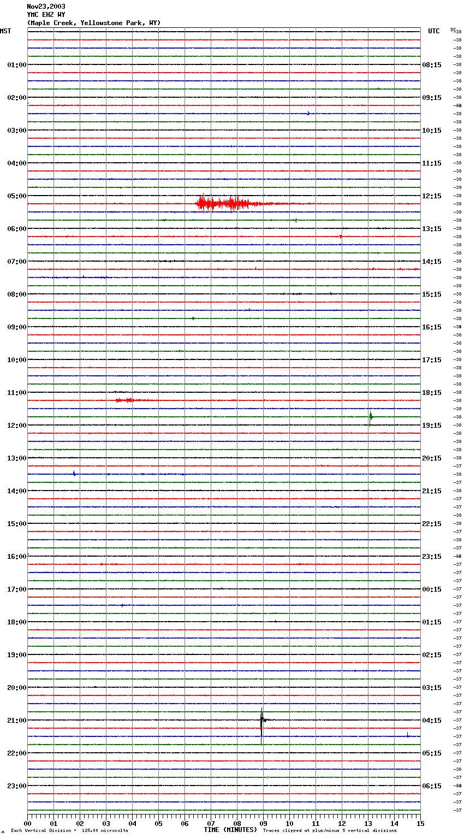Click the '21:00' MST time label
The height and width of the screenshot is (838, 464).
pos(16,721)
